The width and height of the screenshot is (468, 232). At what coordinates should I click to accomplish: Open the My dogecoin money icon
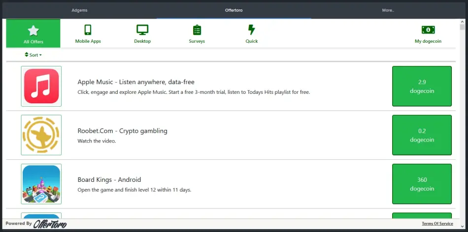point(428,30)
